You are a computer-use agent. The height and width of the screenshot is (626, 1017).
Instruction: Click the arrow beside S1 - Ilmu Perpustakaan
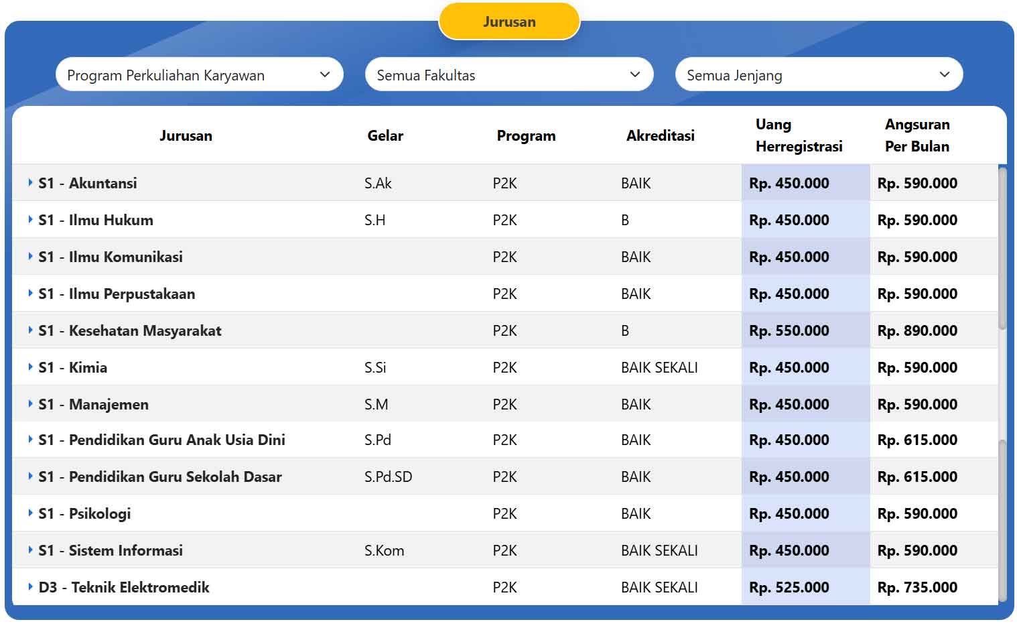pos(30,293)
